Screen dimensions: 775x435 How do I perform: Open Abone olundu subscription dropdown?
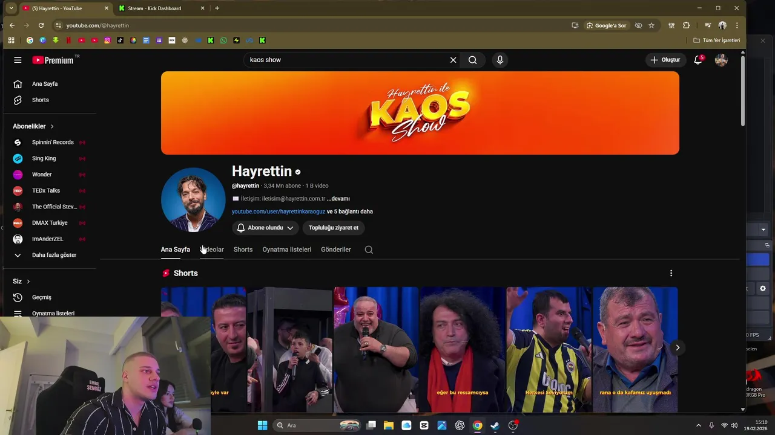(x=265, y=228)
